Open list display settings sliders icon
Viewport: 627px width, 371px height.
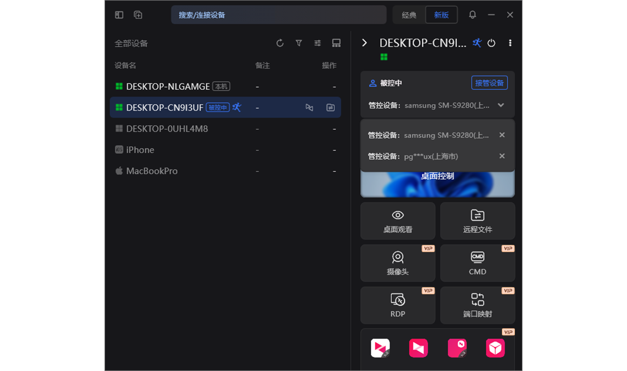tap(318, 43)
